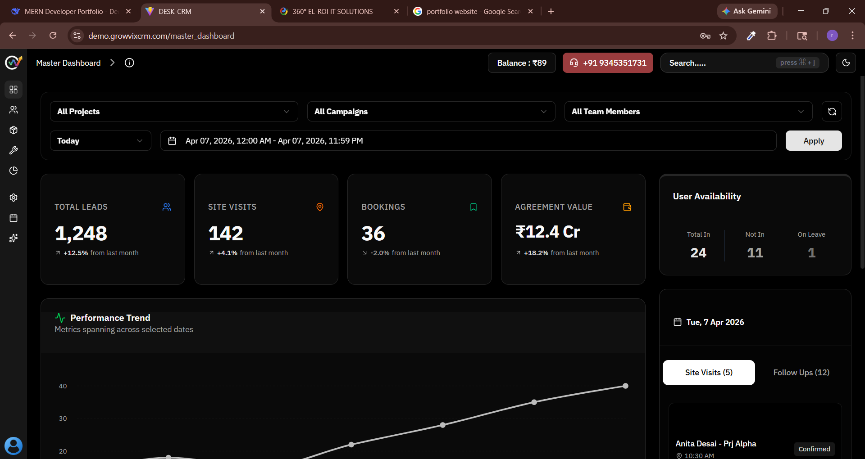
Task: Click the eyedropper icon in browser toolbar
Action: click(751, 36)
